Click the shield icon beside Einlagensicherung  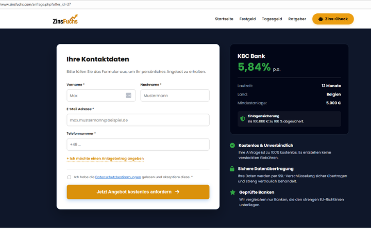[243, 119]
